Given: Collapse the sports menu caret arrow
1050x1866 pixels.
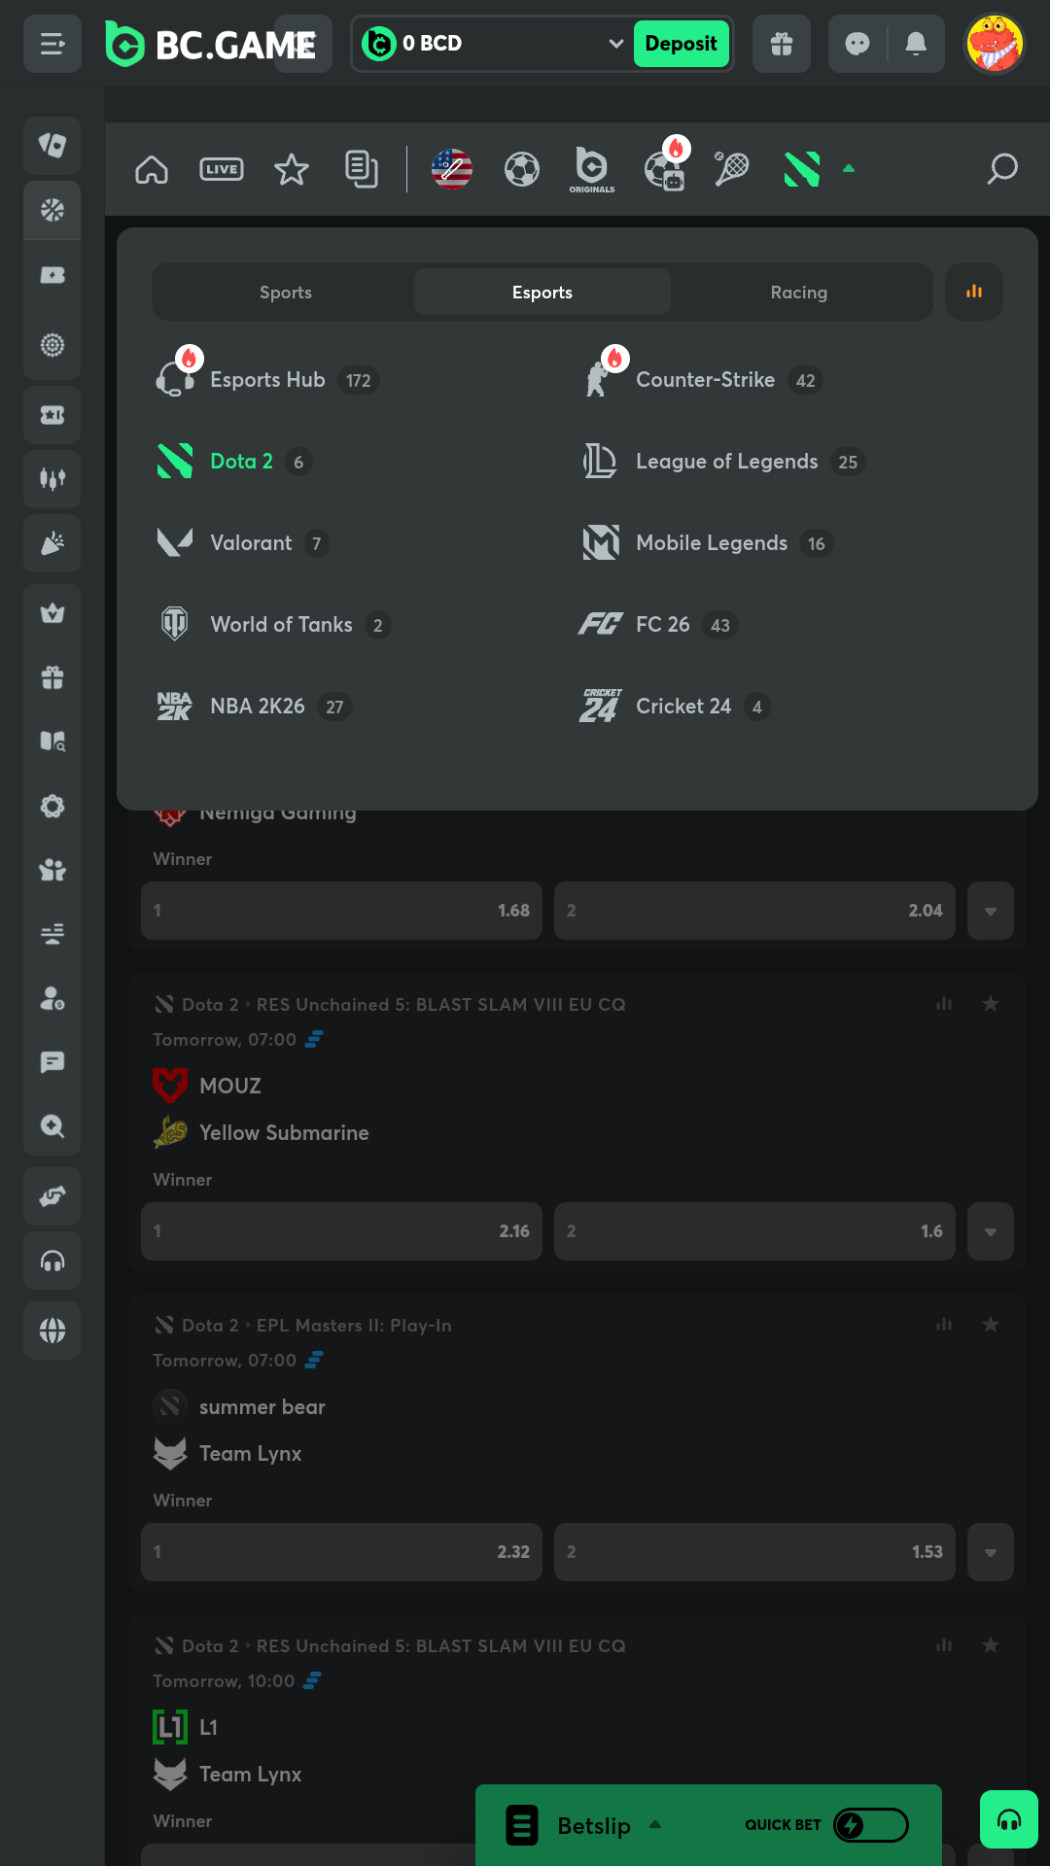Looking at the screenshot, I should coord(849,169).
